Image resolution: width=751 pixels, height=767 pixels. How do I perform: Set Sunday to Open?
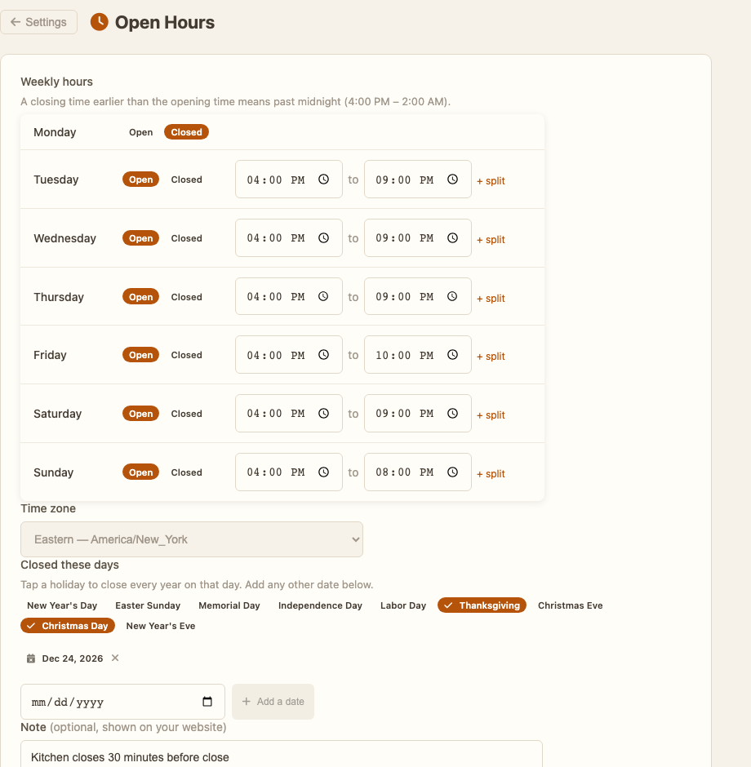coord(141,472)
